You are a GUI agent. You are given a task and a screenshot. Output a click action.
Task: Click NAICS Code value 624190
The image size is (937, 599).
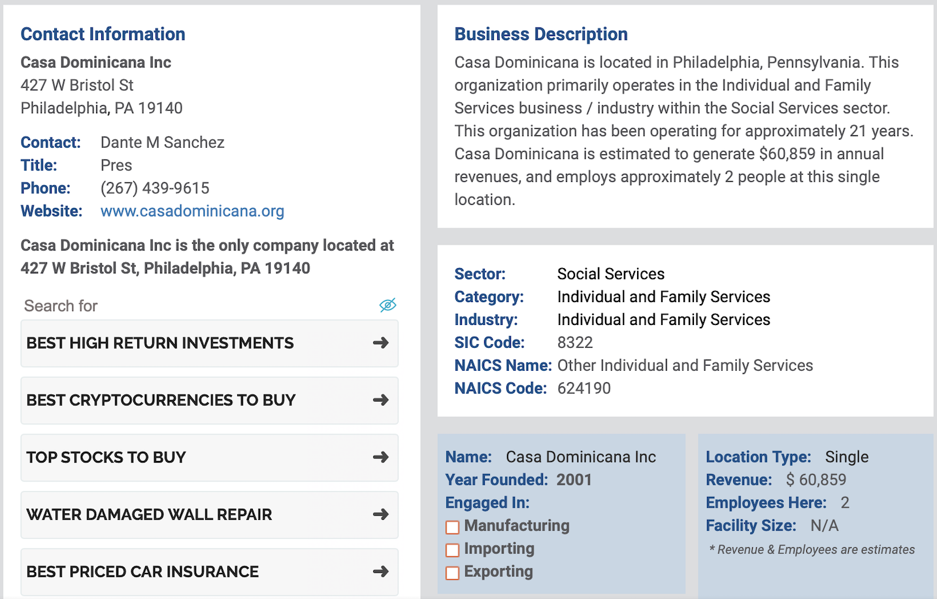click(584, 388)
